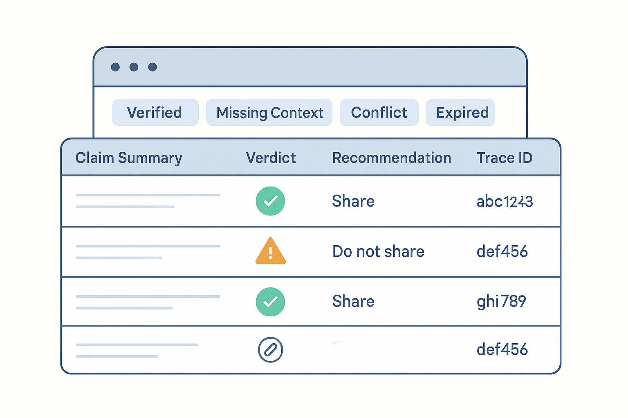
Task: Select the Trace ID column header
Action: pyautogui.click(x=505, y=158)
